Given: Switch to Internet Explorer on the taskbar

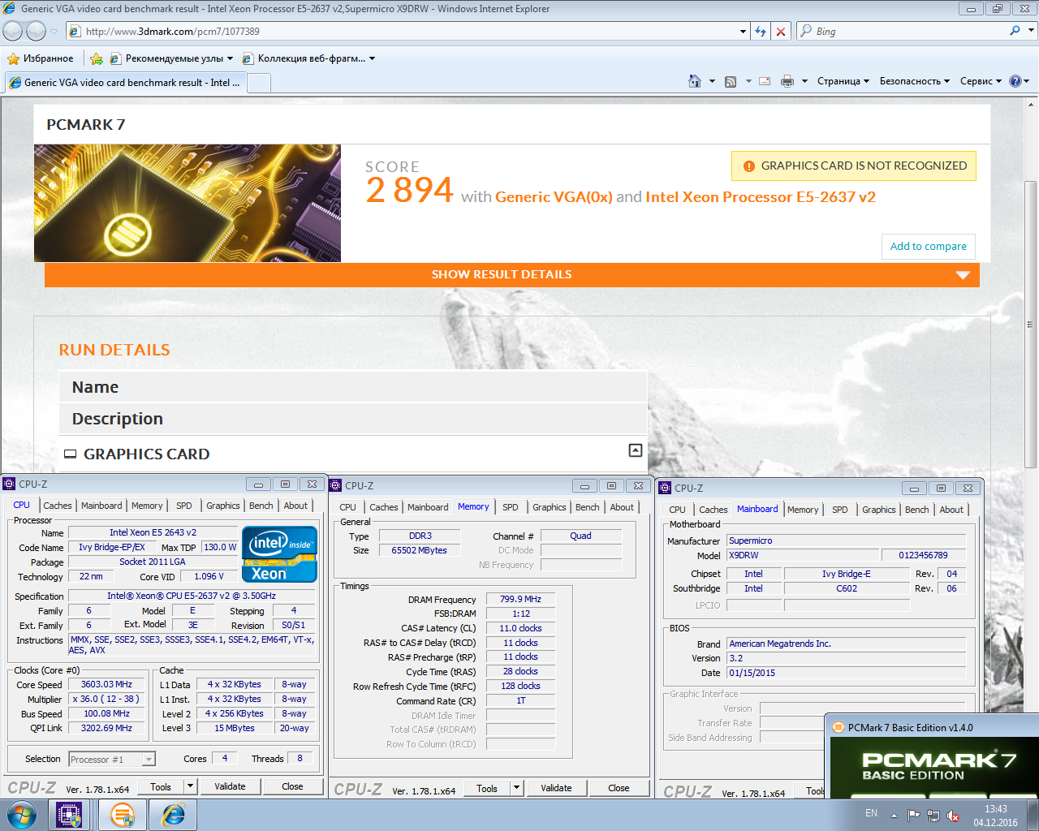Looking at the screenshot, I should [x=174, y=815].
